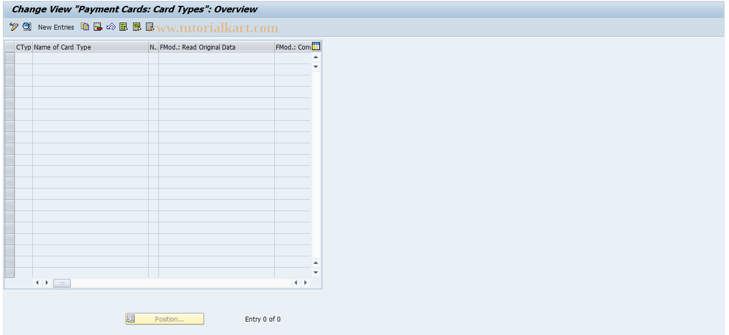The height and width of the screenshot is (335, 729).
Task: Click the Copy As icon
Action: tap(85, 27)
